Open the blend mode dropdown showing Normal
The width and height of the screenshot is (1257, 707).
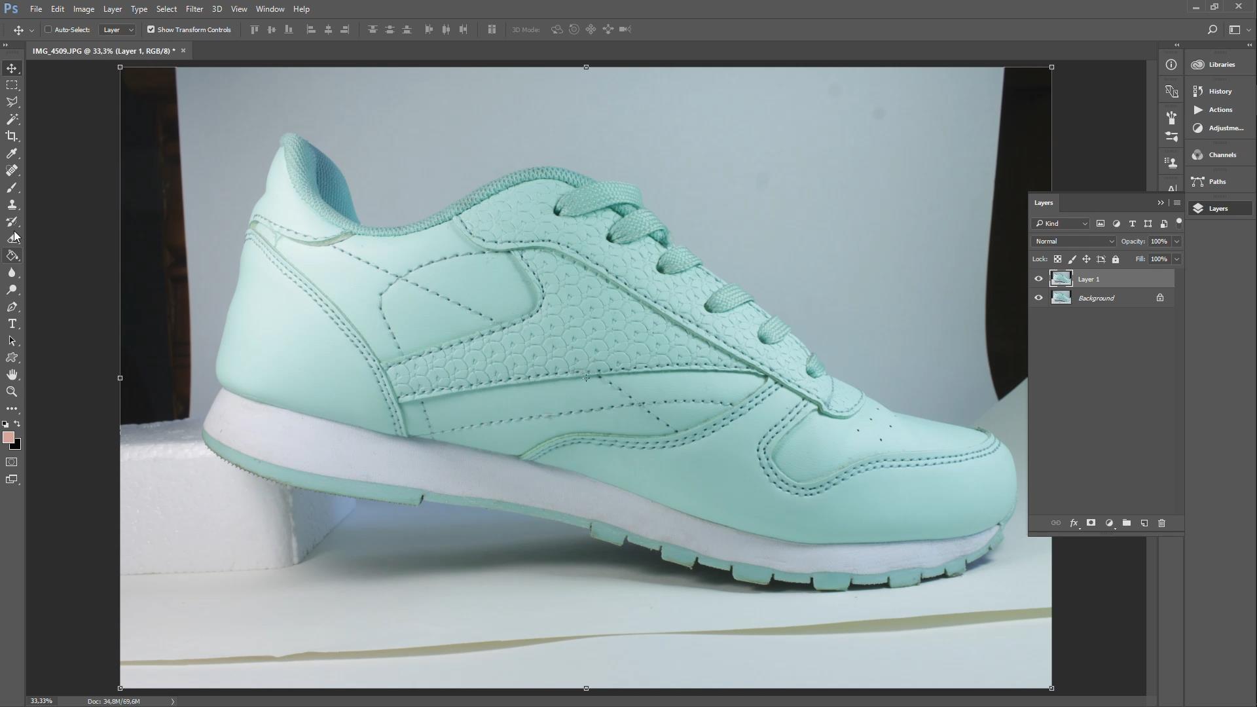coord(1072,241)
